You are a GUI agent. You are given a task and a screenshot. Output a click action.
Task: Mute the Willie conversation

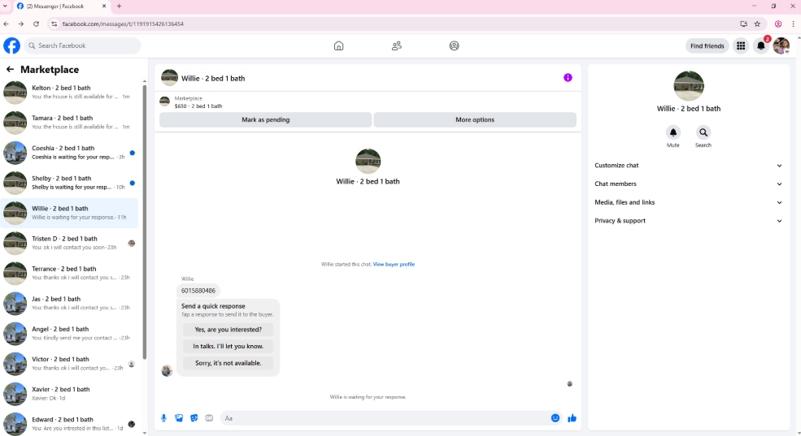tap(673, 132)
